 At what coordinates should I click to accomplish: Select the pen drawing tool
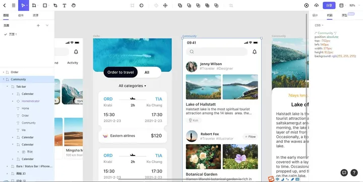coord(55,6)
